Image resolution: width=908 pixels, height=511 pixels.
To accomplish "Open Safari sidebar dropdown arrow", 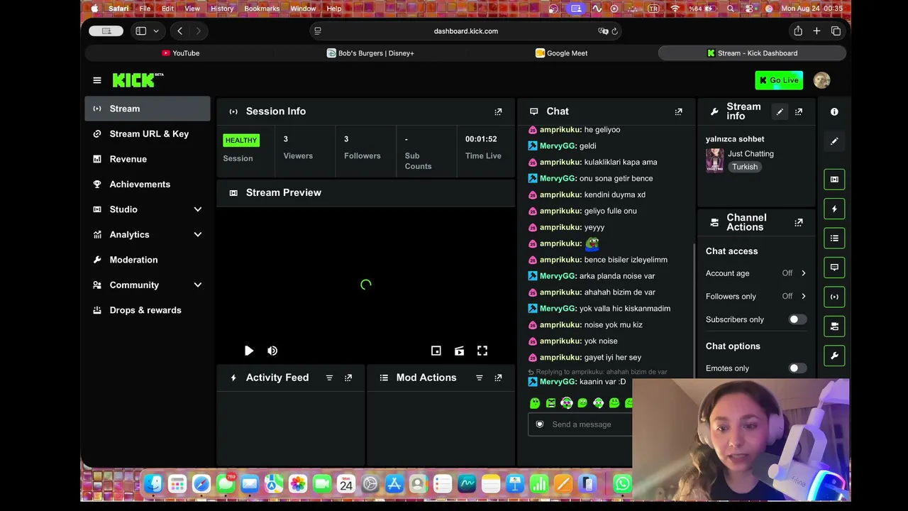I will click(x=156, y=31).
